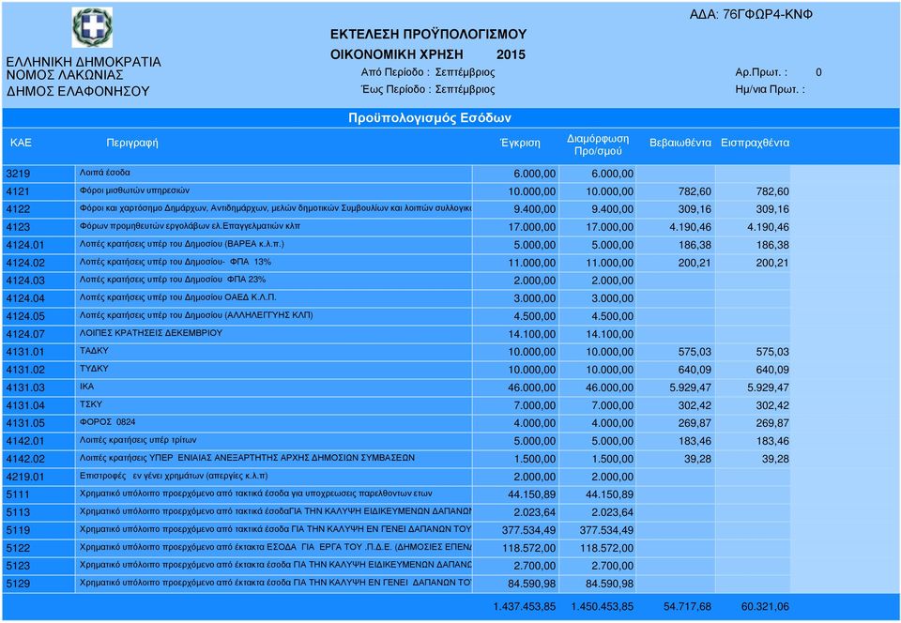Click the Περιγραφή column header

click(132, 143)
